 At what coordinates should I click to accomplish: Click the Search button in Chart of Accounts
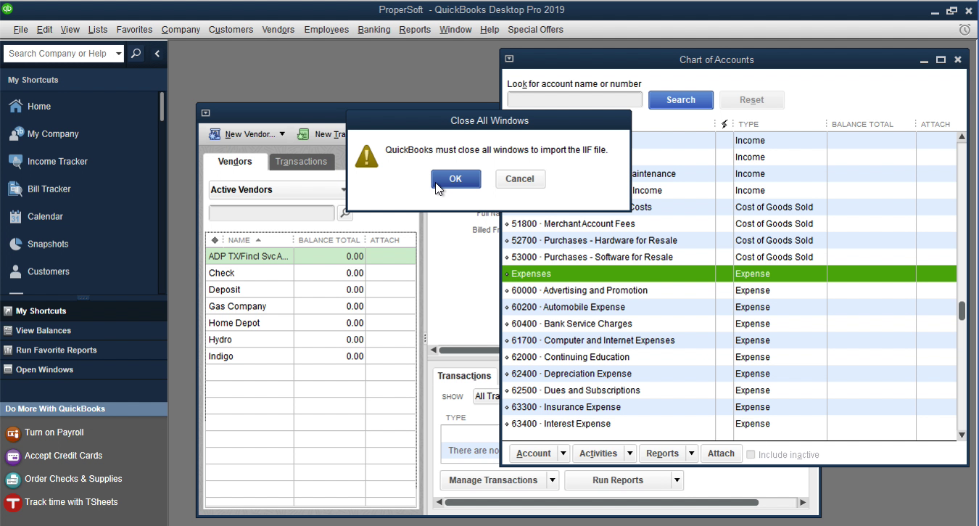coord(681,100)
